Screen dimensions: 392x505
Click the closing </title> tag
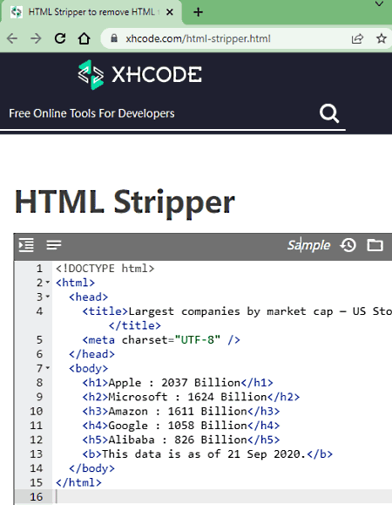pyautogui.click(x=135, y=325)
